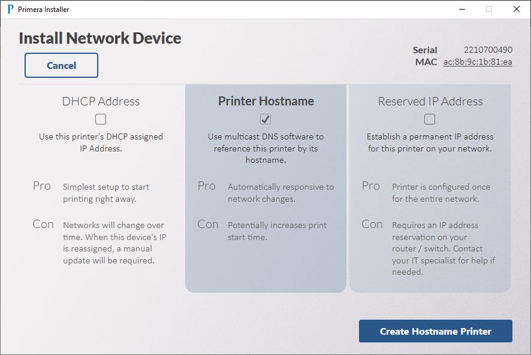The width and height of the screenshot is (531, 355).
Task: Uncheck the Printer Hostname checkbox
Action: click(265, 119)
